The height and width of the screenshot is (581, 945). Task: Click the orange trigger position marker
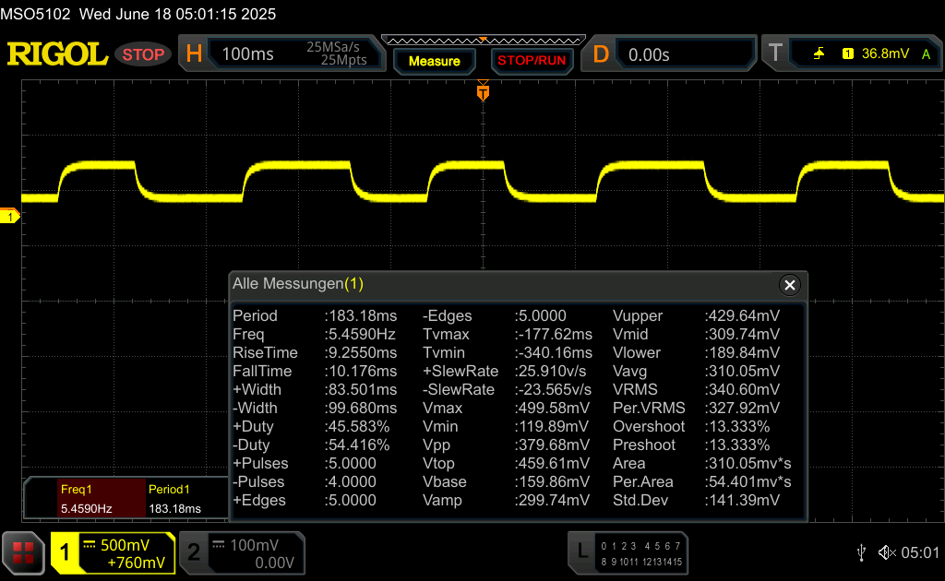pos(483,92)
